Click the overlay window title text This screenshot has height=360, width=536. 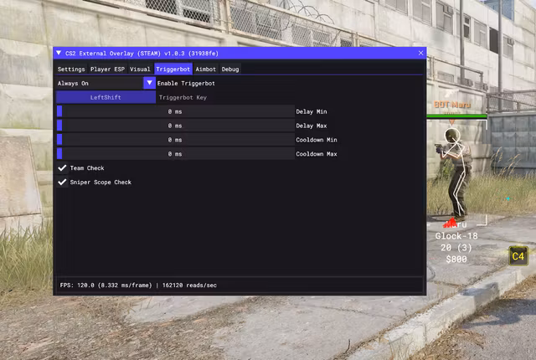(x=142, y=54)
